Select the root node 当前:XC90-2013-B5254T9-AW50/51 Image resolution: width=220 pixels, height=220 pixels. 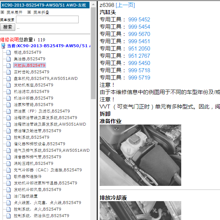(49, 46)
